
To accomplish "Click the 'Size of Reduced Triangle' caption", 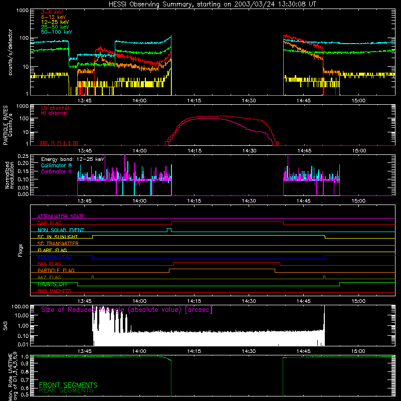I will [x=127, y=310].
